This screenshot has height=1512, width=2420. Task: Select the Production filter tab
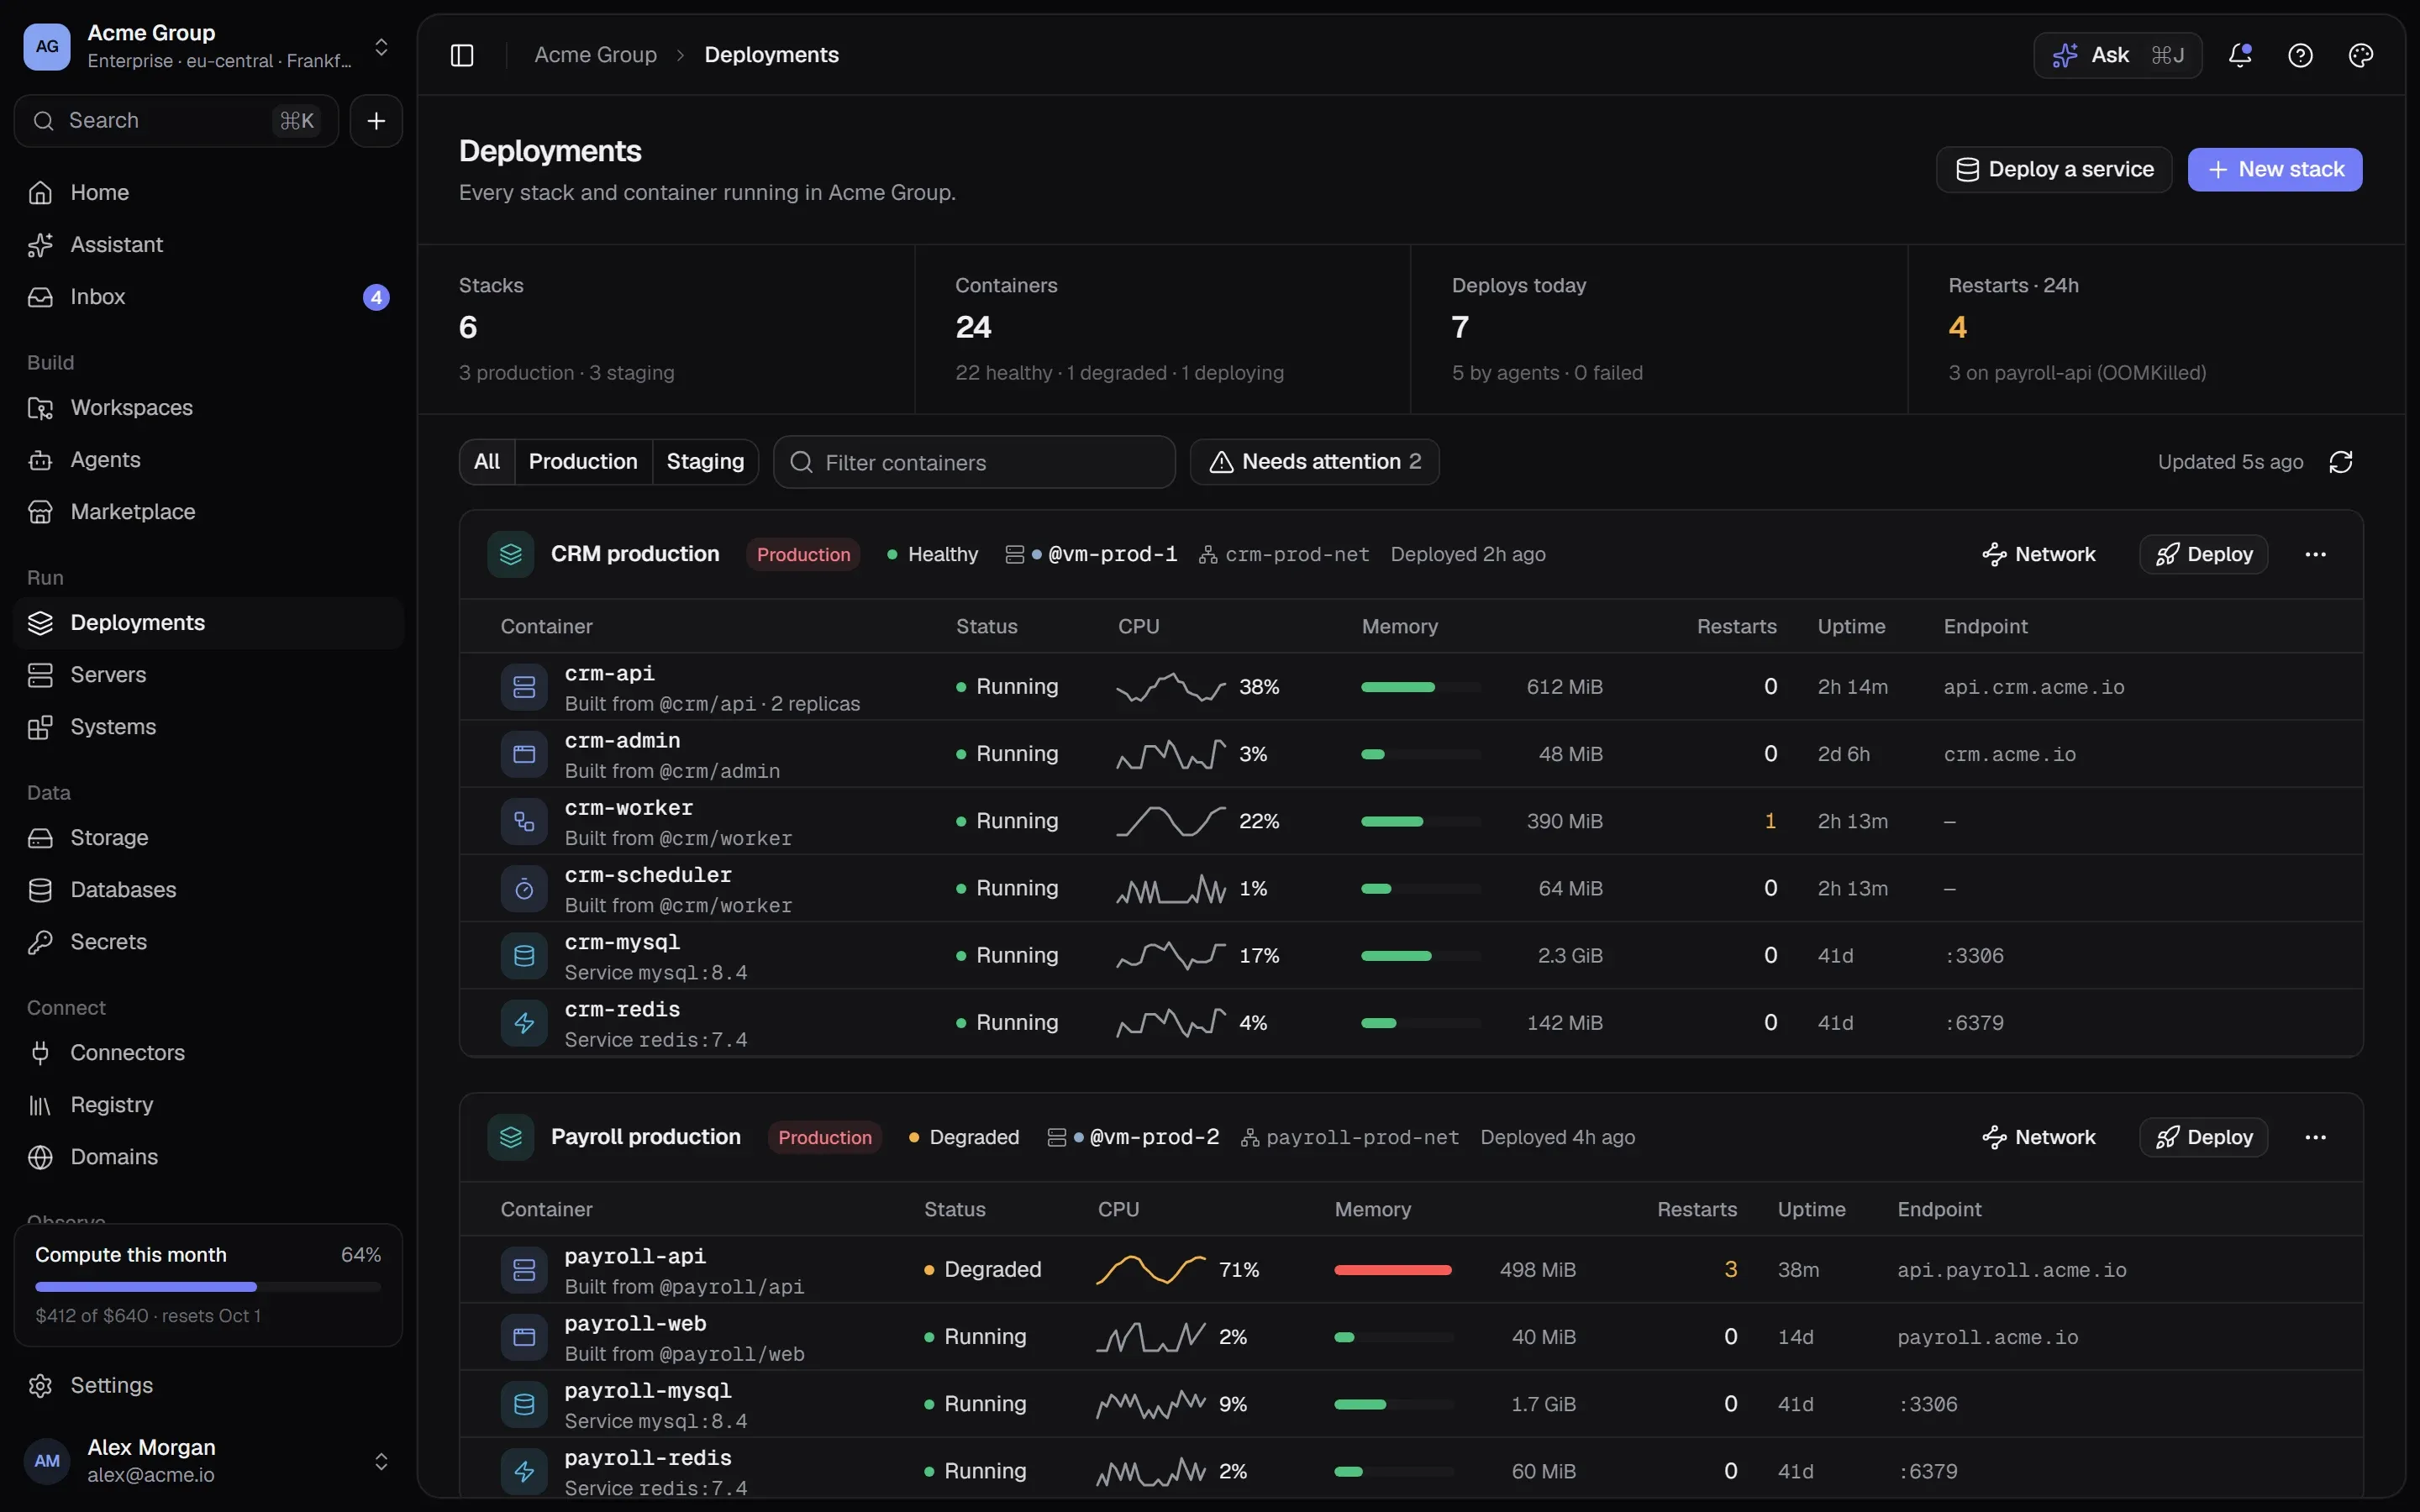[x=583, y=462]
